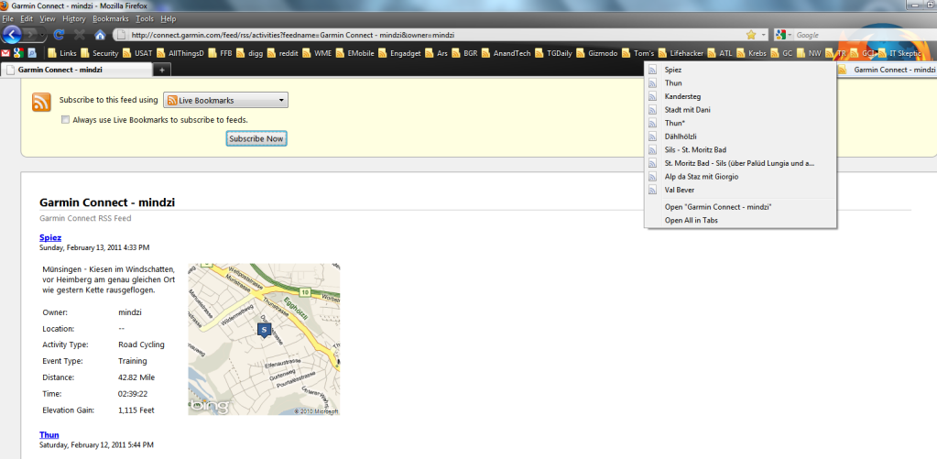The height and width of the screenshot is (459, 937).
Task: Select Thun* entry in feed menu
Action: click(x=740, y=123)
